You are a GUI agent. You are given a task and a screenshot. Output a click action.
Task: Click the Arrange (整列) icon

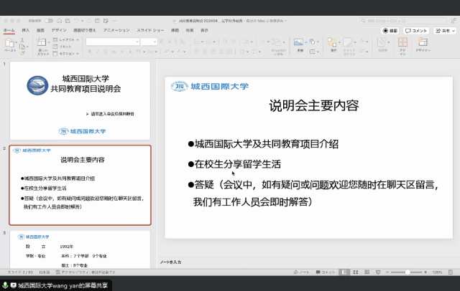click(332, 42)
